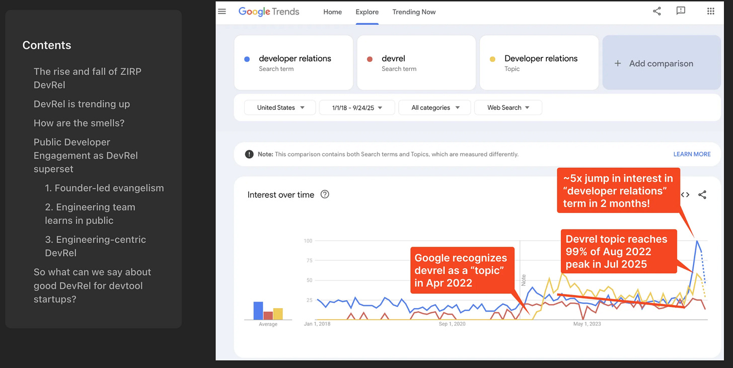Viewport: 733px width, 368px height.
Task: Go to 'DevRel is trending up' section
Action: tap(82, 104)
